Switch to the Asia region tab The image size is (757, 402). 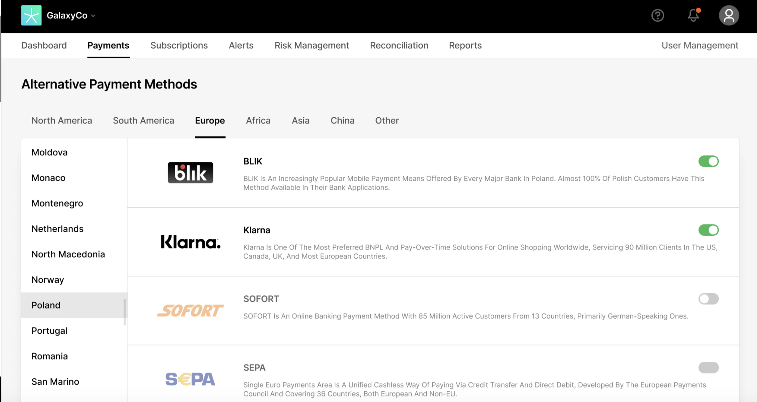300,120
